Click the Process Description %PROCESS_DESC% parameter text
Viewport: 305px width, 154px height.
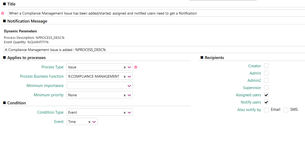34,38
